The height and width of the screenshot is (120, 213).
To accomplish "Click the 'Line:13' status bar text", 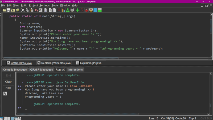I will click(154, 118).
